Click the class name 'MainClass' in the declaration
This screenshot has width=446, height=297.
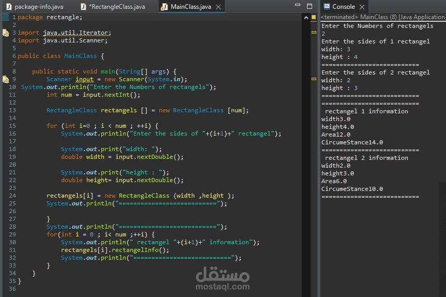pos(81,56)
